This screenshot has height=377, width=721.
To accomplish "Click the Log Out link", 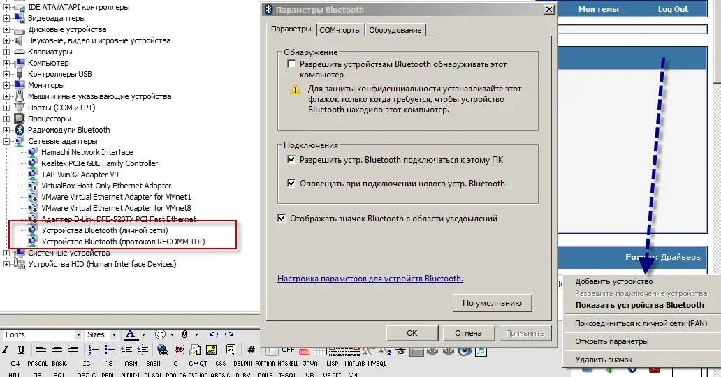I will [x=673, y=9].
